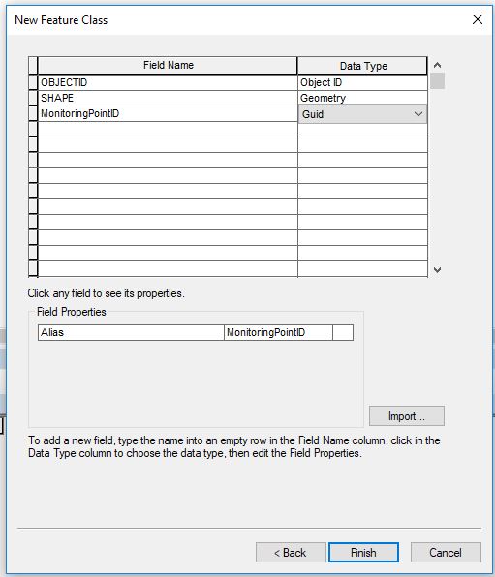Cancel the New Feature Class dialog
Image resolution: width=495 pixels, height=577 pixels.
click(446, 553)
